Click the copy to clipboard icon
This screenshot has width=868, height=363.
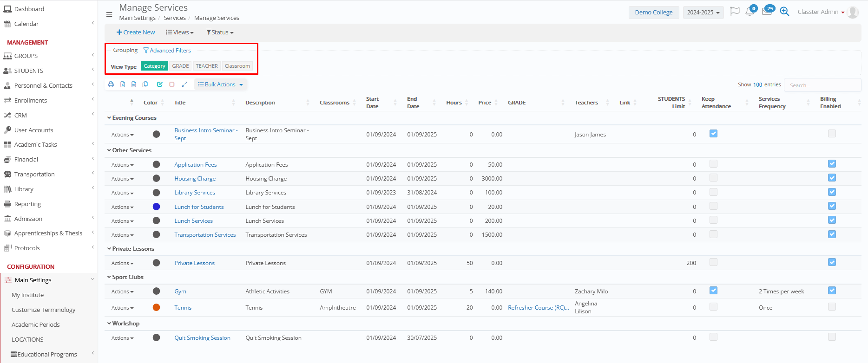145,84
